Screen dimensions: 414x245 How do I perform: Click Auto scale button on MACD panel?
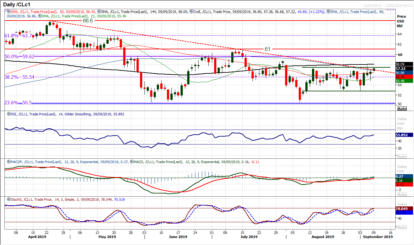click(x=402, y=194)
